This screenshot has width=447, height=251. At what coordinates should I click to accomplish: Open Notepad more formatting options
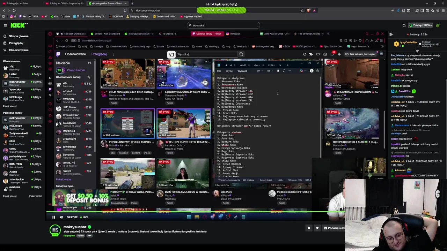tap(290, 71)
